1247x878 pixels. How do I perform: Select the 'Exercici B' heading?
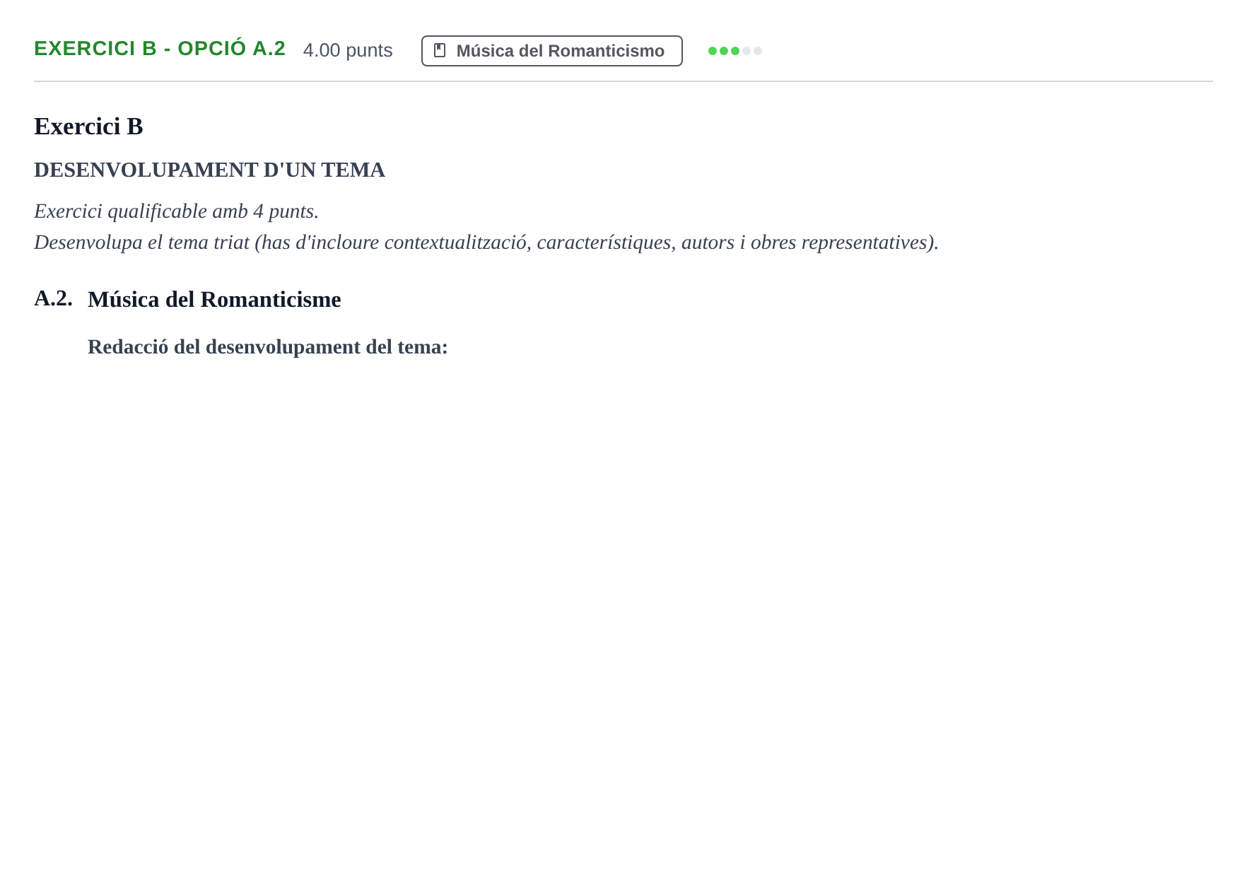click(88, 127)
